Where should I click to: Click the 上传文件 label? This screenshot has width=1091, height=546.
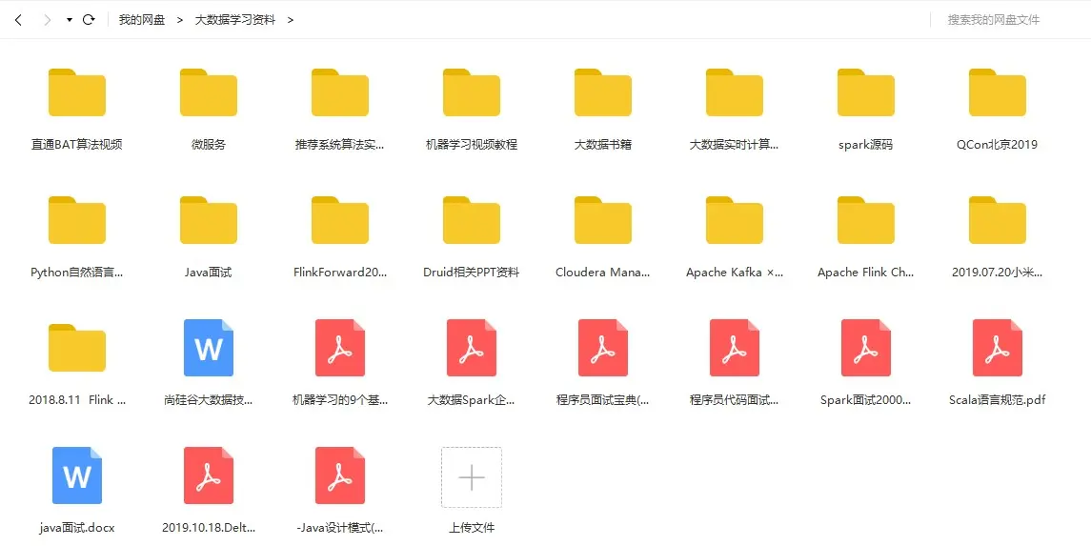click(x=471, y=528)
